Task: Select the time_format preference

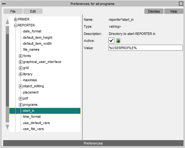Action: coord(32,117)
